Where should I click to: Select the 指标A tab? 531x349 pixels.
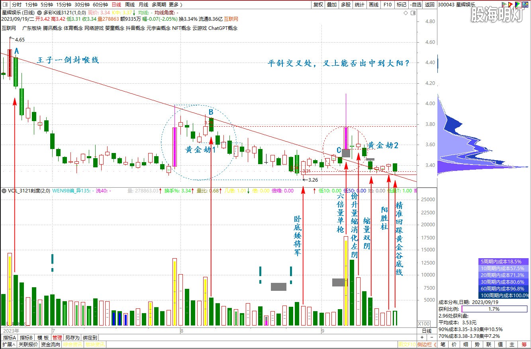[9, 337]
